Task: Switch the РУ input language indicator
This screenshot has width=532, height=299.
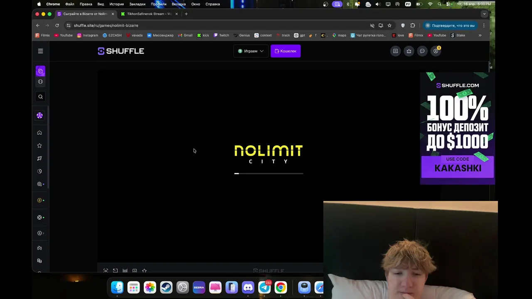Action: pyautogui.click(x=408, y=4)
